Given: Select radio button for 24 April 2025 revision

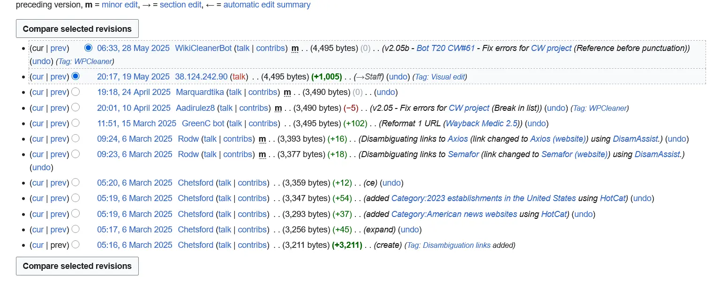Looking at the screenshot, I should pos(75,92).
